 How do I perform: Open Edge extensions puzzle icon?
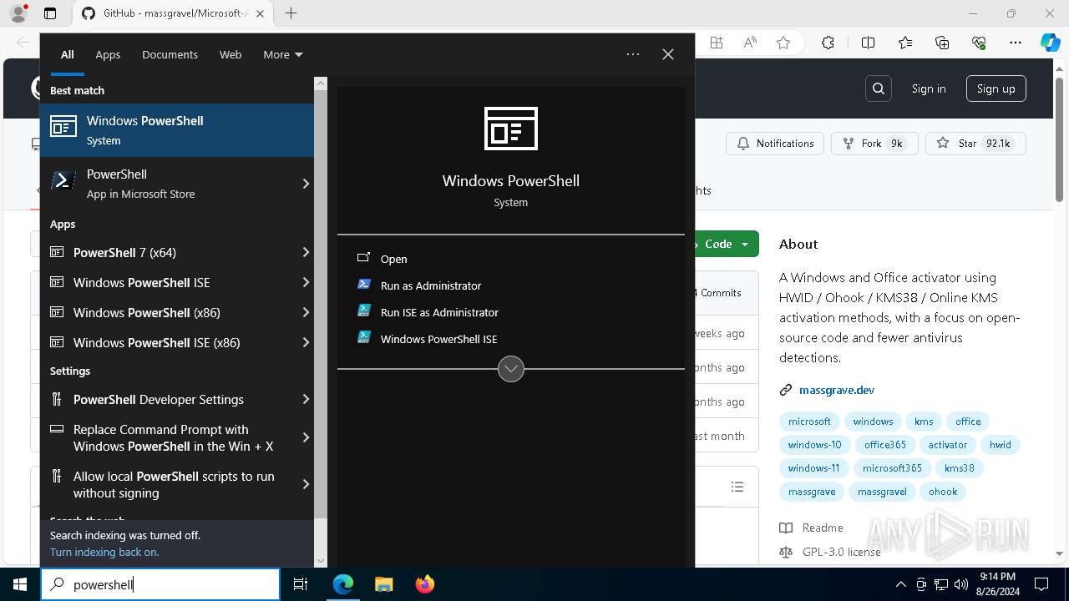pyautogui.click(x=828, y=43)
